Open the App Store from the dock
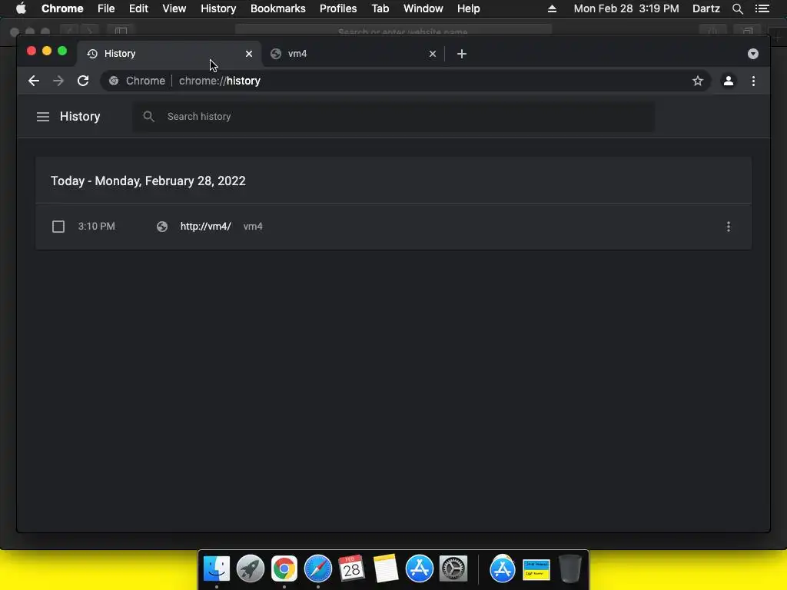Viewport: 787px width, 590px height. click(x=419, y=569)
